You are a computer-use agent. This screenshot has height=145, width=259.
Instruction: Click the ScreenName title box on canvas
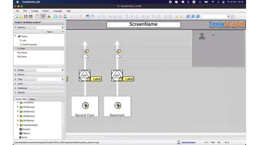click(x=144, y=25)
